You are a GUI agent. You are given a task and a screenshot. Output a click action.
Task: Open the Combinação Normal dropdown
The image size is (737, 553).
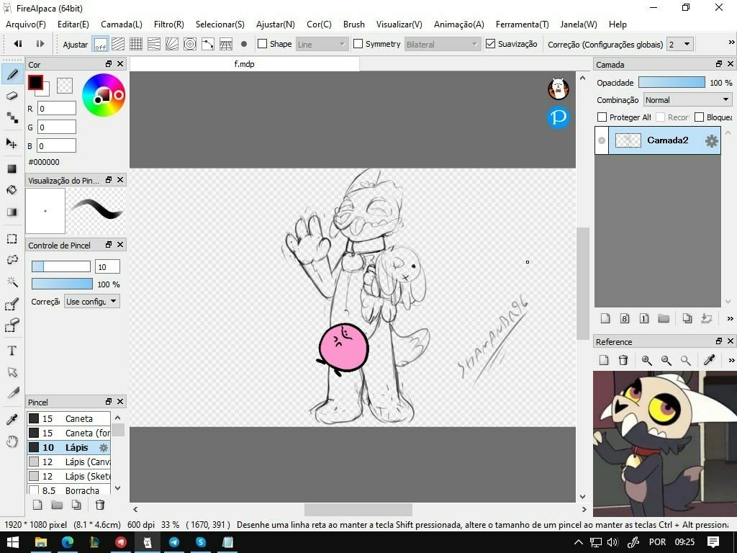[x=687, y=99]
